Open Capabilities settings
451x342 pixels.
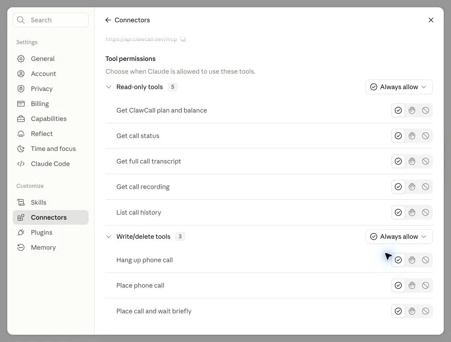tap(50, 119)
